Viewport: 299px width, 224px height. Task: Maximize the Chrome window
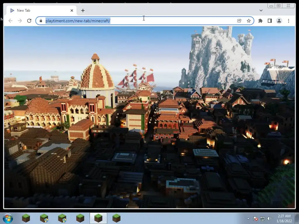point(278,6)
